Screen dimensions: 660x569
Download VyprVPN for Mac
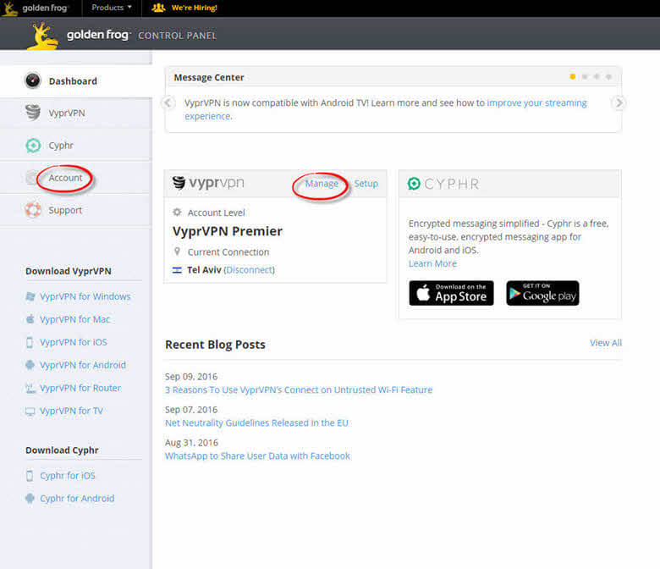[x=74, y=319]
